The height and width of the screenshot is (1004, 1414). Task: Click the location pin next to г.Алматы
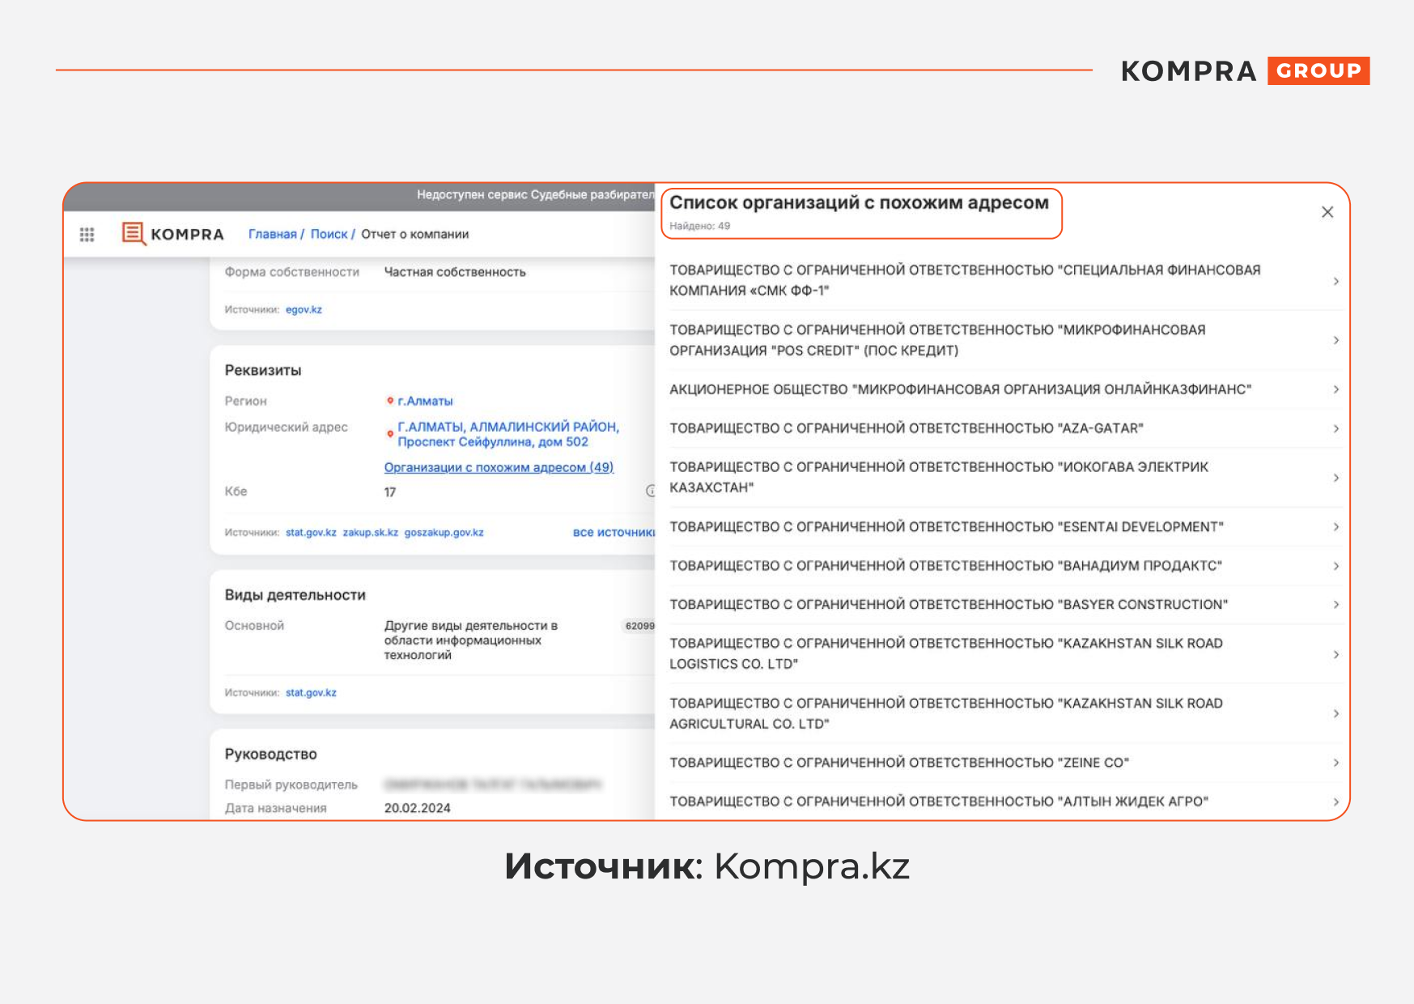point(390,401)
